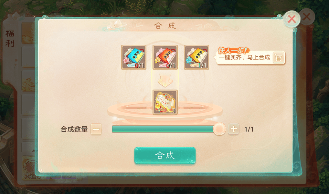Click the round slider handle
Image resolution: width=329 pixels, height=194 pixels.
coord(219,129)
